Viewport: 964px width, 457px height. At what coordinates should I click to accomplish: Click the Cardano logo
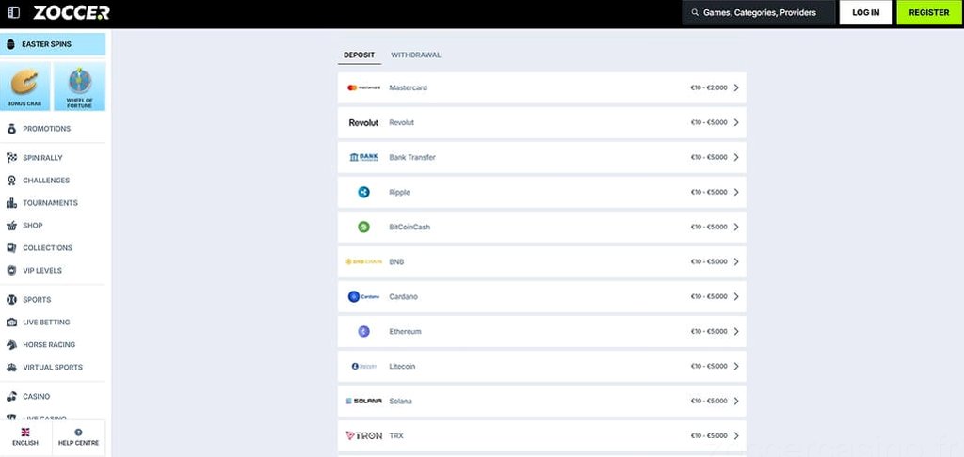pos(363,297)
